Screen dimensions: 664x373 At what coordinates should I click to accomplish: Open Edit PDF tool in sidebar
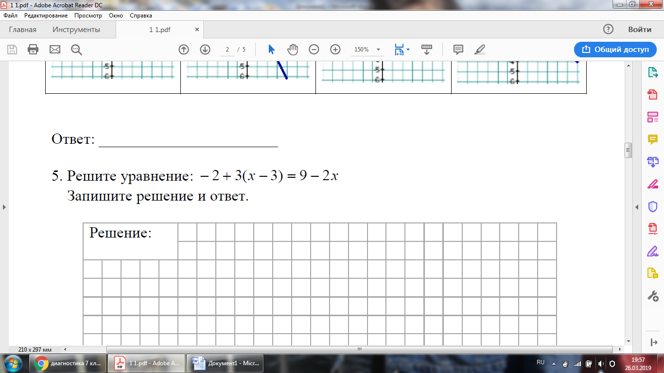pyautogui.click(x=653, y=118)
